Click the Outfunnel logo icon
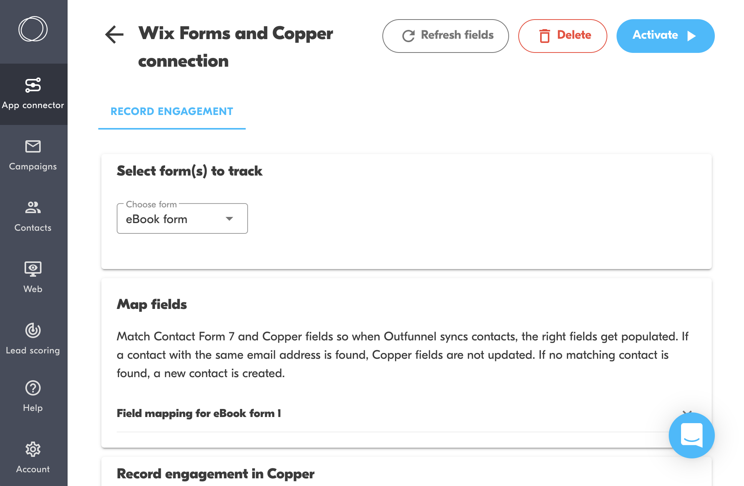The width and height of the screenshot is (744, 486). pyautogui.click(x=33, y=29)
